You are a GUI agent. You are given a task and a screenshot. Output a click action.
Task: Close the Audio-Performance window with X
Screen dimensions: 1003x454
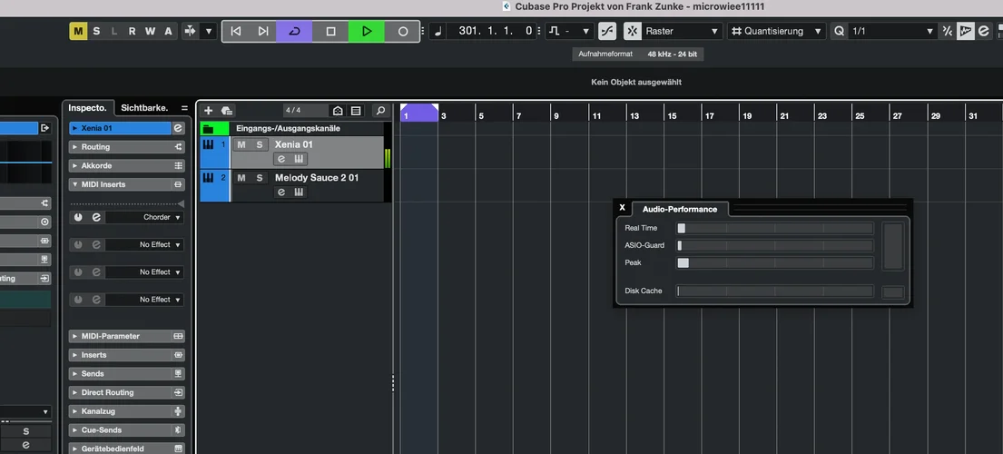622,208
